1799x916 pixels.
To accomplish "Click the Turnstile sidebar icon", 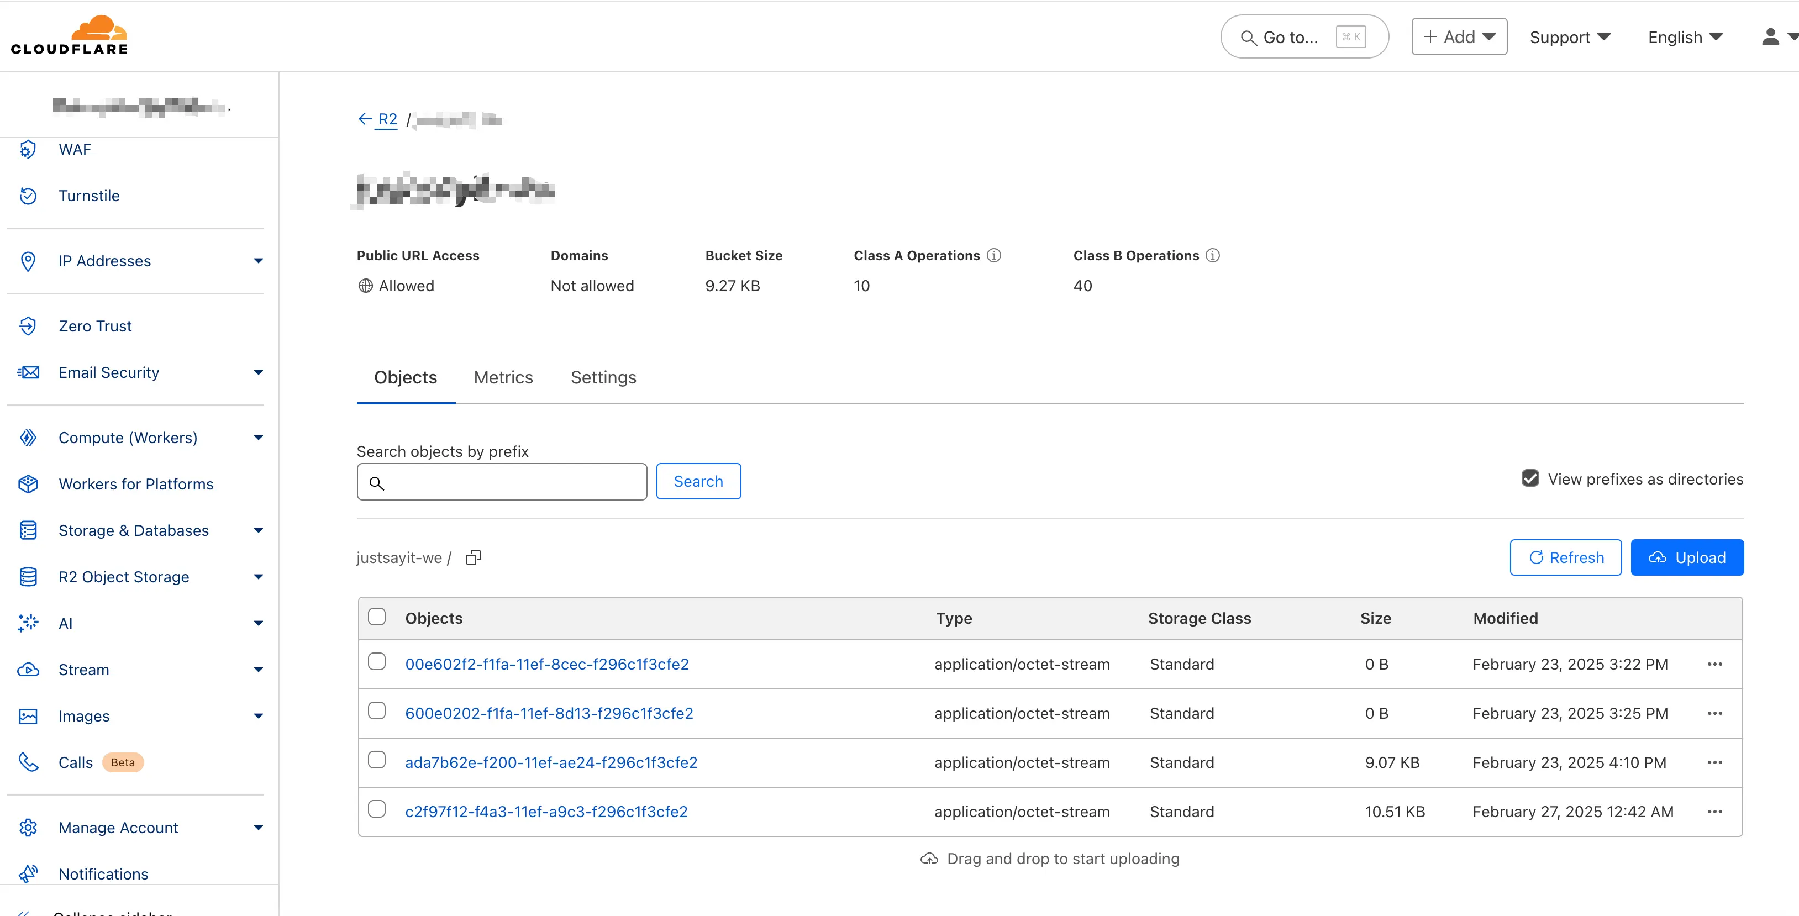I will click(28, 196).
